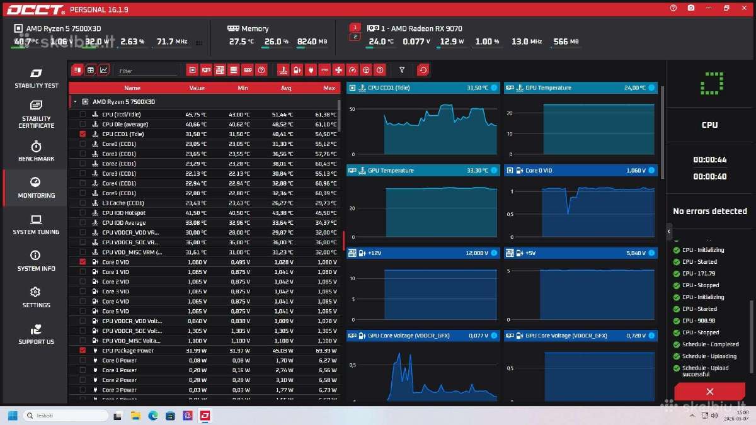
Task: Toggle the temperature sensor type filter
Action: pyautogui.click(x=283, y=70)
